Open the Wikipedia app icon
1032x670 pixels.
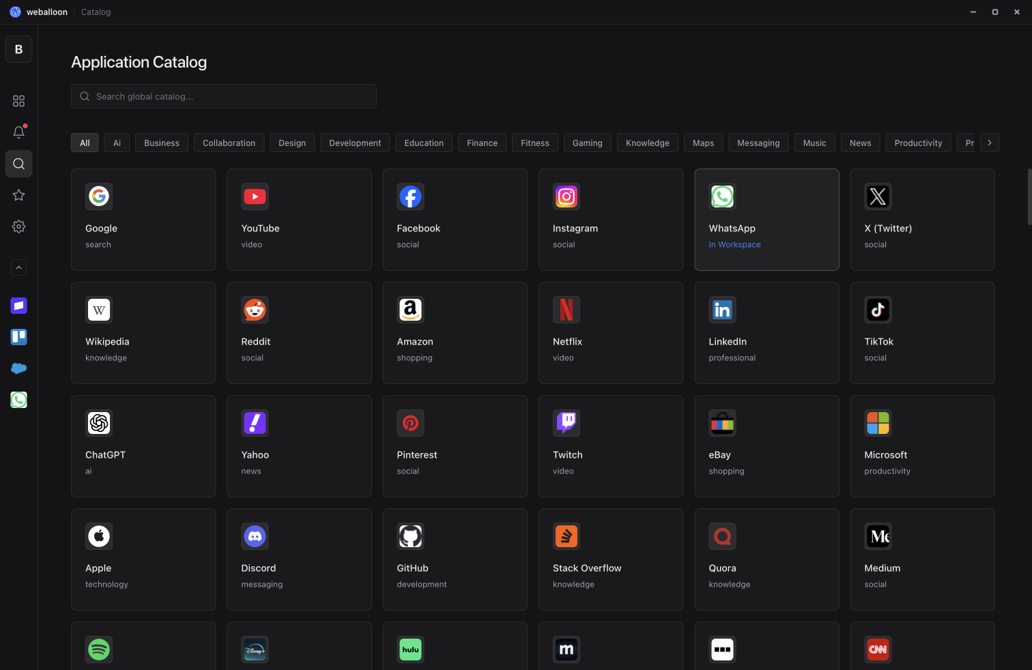99,310
